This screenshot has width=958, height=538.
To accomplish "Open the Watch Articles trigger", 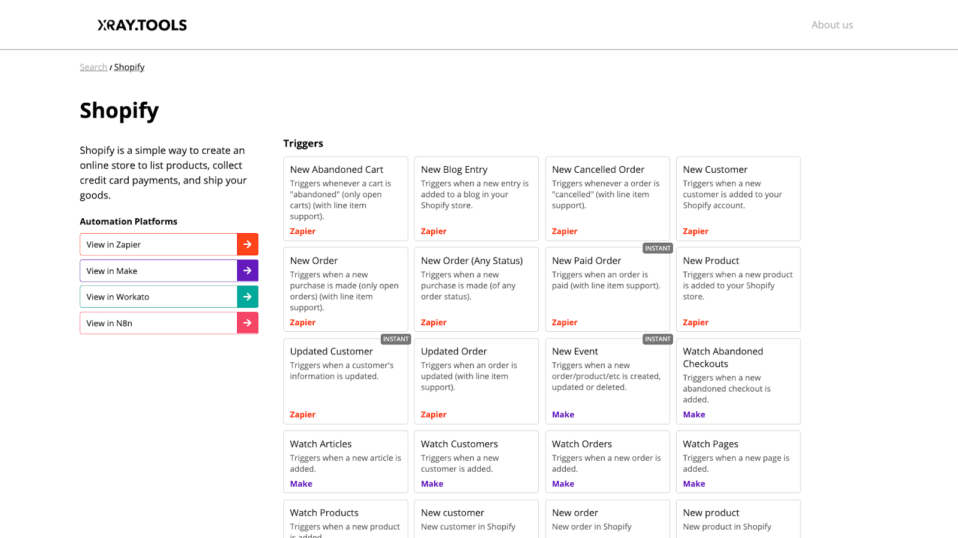I will [x=345, y=461].
